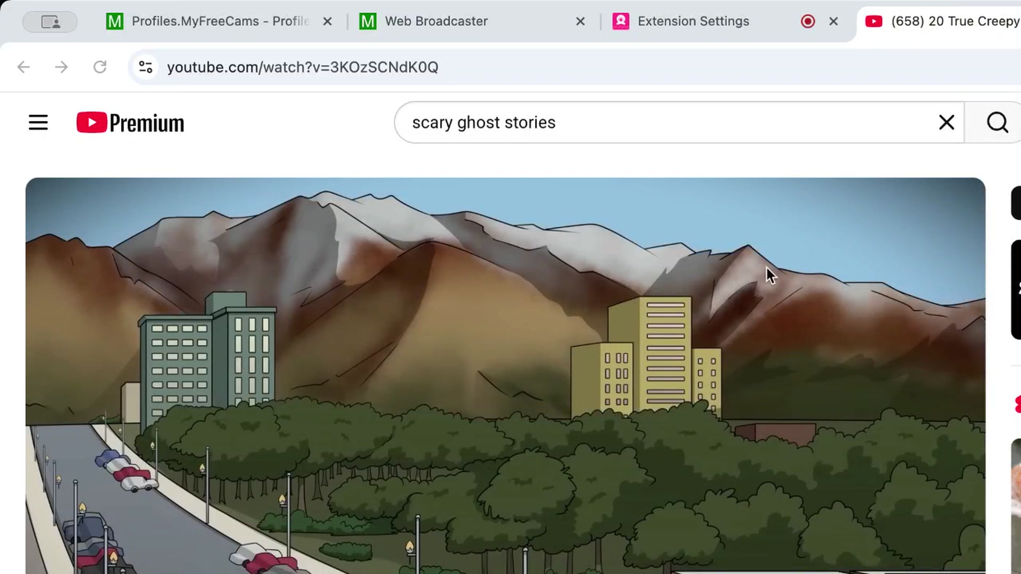The image size is (1021, 574).
Task: Open site information icon in address bar
Action: click(x=146, y=67)
